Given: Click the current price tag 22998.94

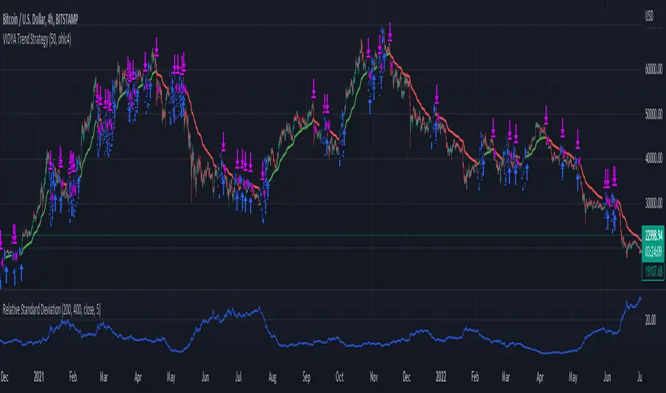Looking at the screenshot, I should pos(654,235).
